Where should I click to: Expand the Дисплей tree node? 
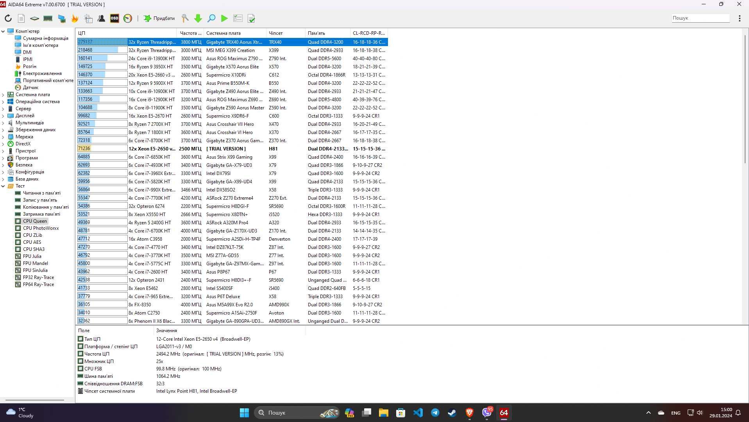tap(3, 116)
